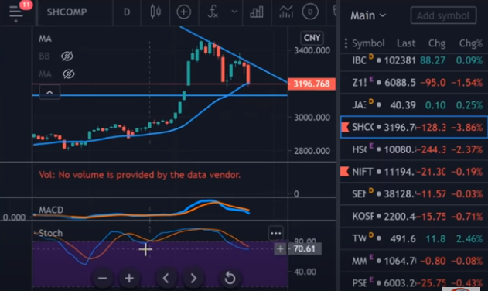Expand the Main watchlist dropdown
The width and height of the screenshot is (488, 291).
[368, 15]
